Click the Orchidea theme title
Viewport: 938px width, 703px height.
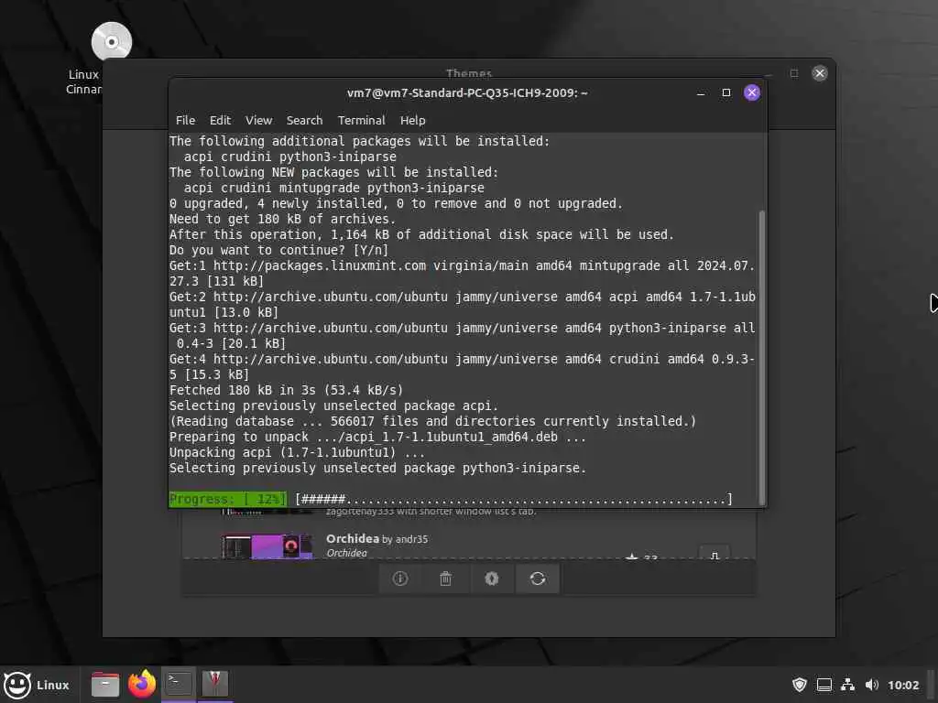tap(353, 538)
